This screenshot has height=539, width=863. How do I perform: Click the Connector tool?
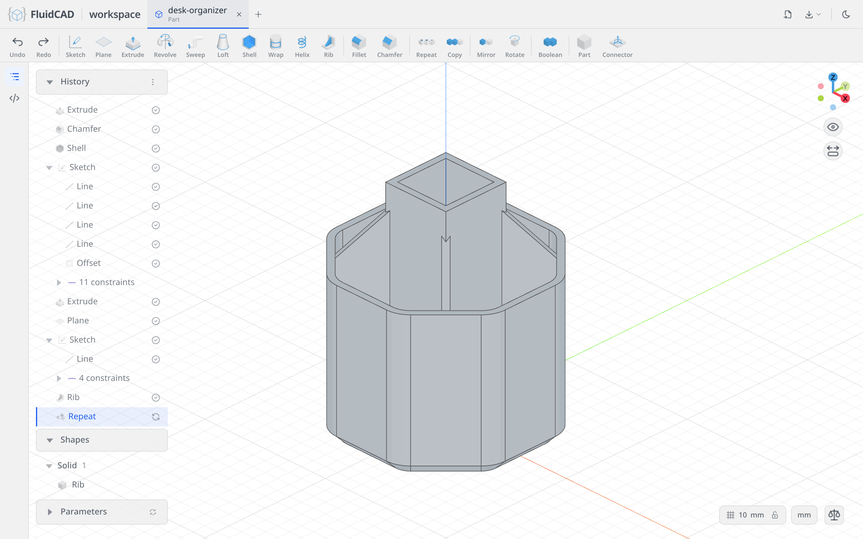tap(617, 46)
